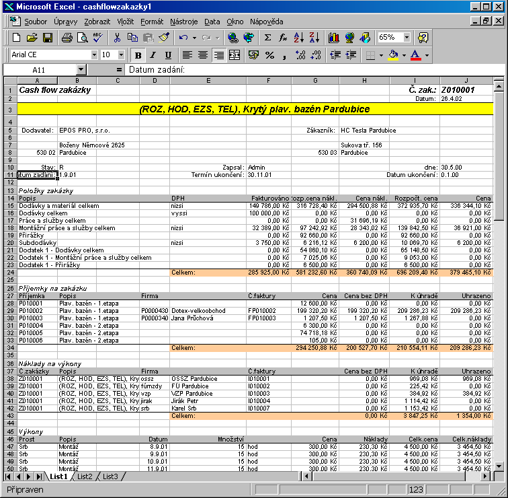Click the Cut scissors icon
Screen dimensions: 508x498
tap(117, 38)
